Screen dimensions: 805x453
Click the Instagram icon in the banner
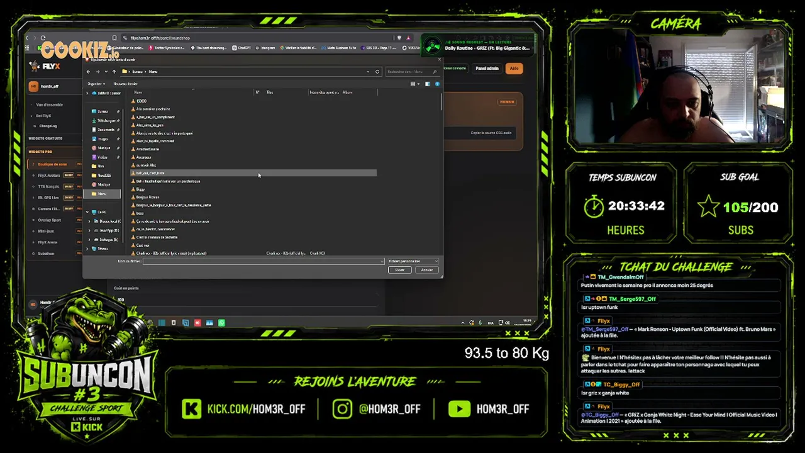point(342,409)
